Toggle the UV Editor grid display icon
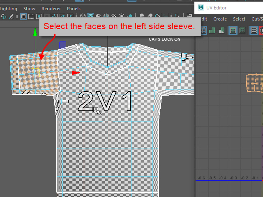 (254, 30)
